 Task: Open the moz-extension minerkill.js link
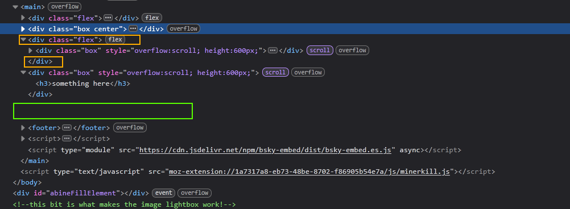(309, 172)
